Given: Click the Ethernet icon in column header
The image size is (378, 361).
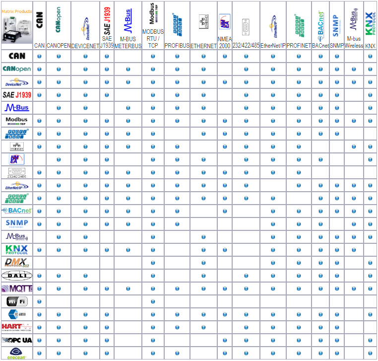Looking at the screenshot, I should coord(203,21).
